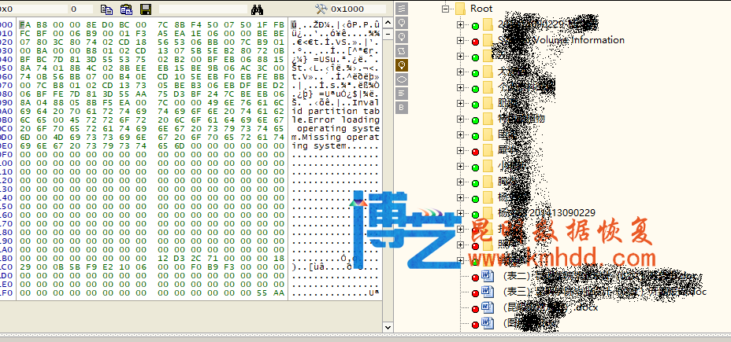
Task: Collapse the Root folder node
Action: point(447,9)
